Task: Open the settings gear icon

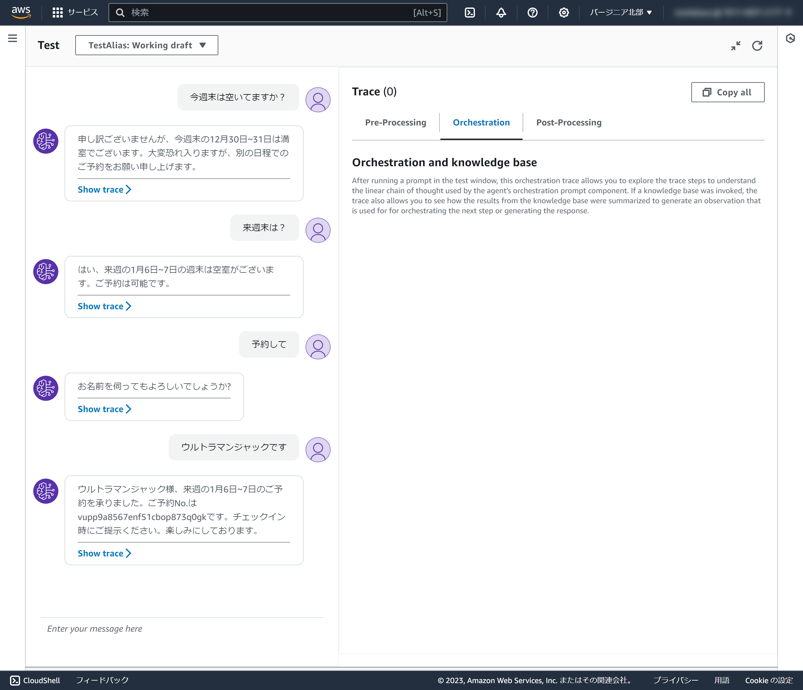Action: (x=563, y=13)
